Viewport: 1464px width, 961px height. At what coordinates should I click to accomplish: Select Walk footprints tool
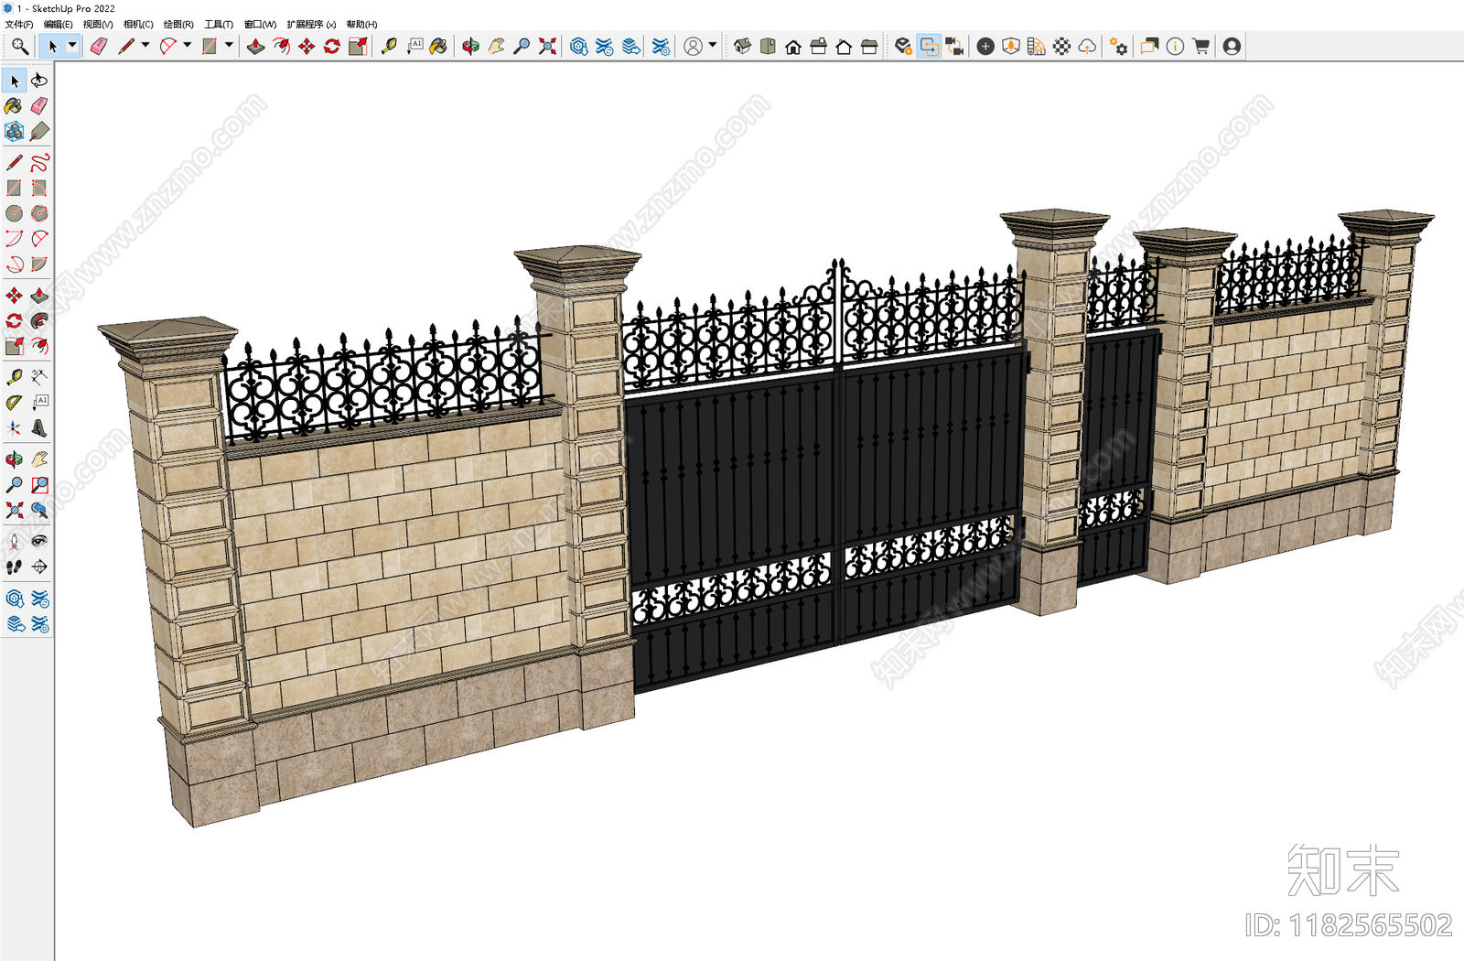pos(14,567)
